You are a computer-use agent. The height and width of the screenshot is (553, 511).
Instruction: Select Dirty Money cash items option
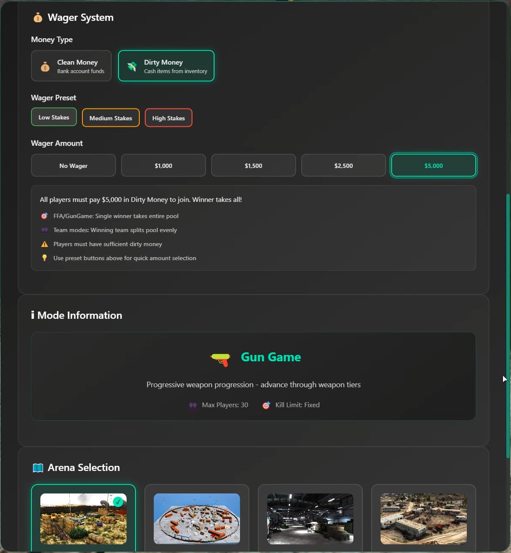pos(166,66)
